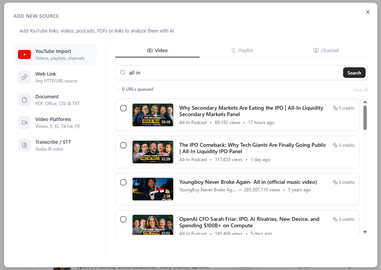Check the OpenAI CFO Sarah Friar checkbox
The height and width of the screenshot is (270, 381).
pos(123,219)
